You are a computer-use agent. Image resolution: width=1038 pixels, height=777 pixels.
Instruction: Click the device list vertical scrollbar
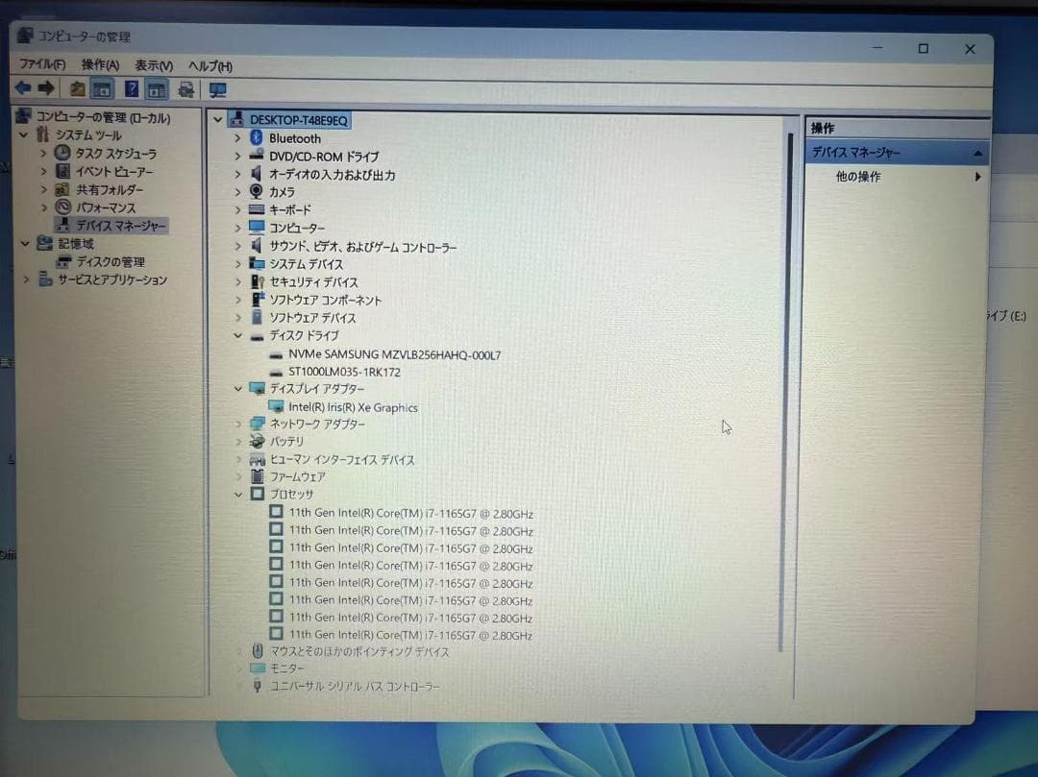tap(789, 384)
